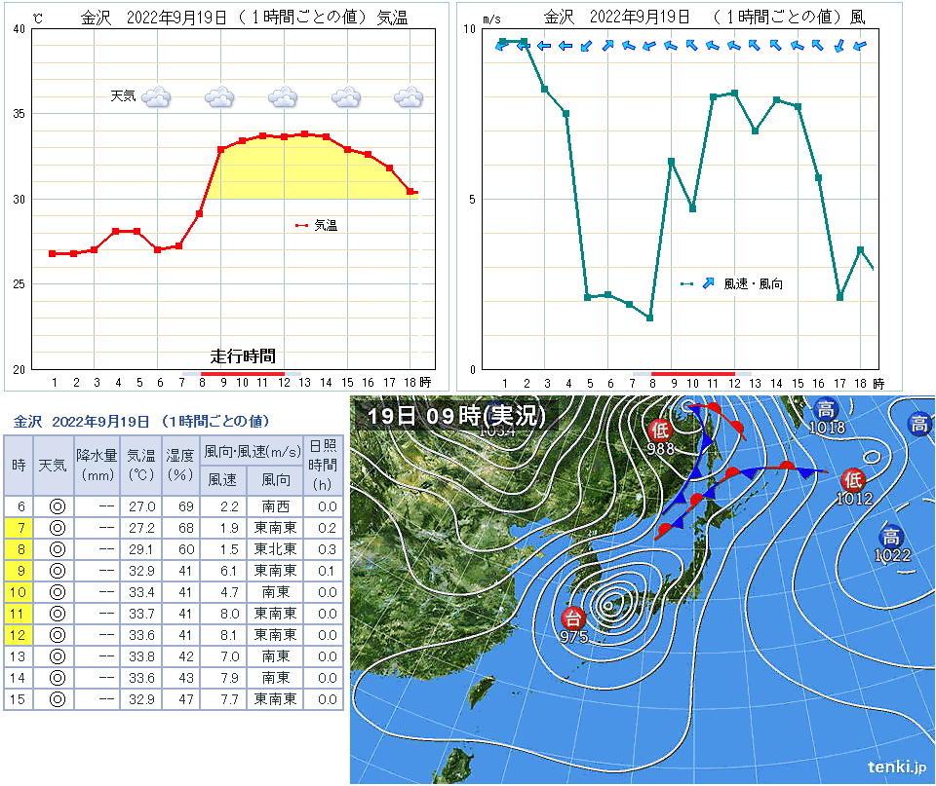The width and height of the screenshot is (936, 786).
Task: Click the 湿度 column header
Action: [179, 464]
